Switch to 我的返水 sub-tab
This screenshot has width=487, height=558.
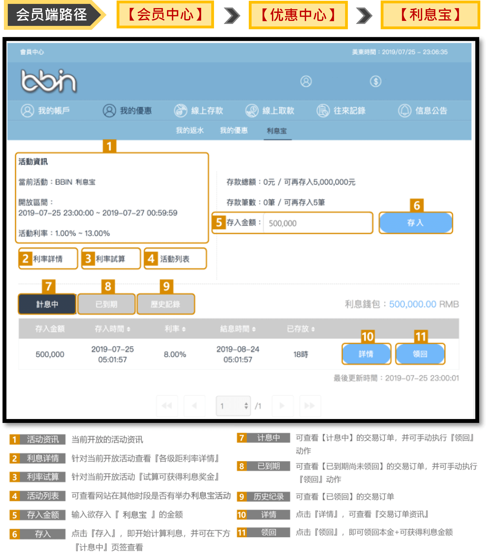(190, 130)
